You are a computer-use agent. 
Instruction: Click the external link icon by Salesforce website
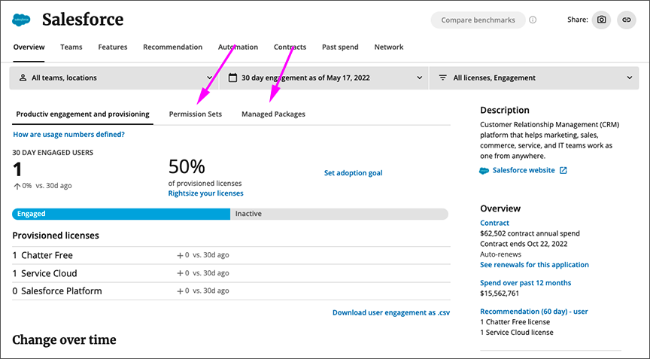coord(563,170)
